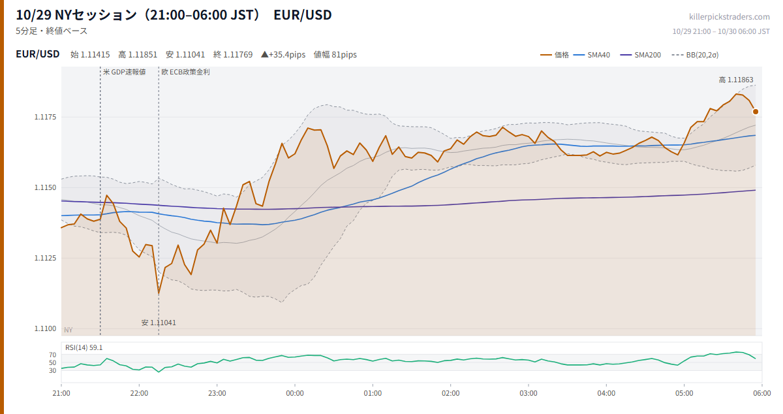Open the killerpickstraders.com link
This screenshot has height=414, width=783.
click(x=729, y=17)
